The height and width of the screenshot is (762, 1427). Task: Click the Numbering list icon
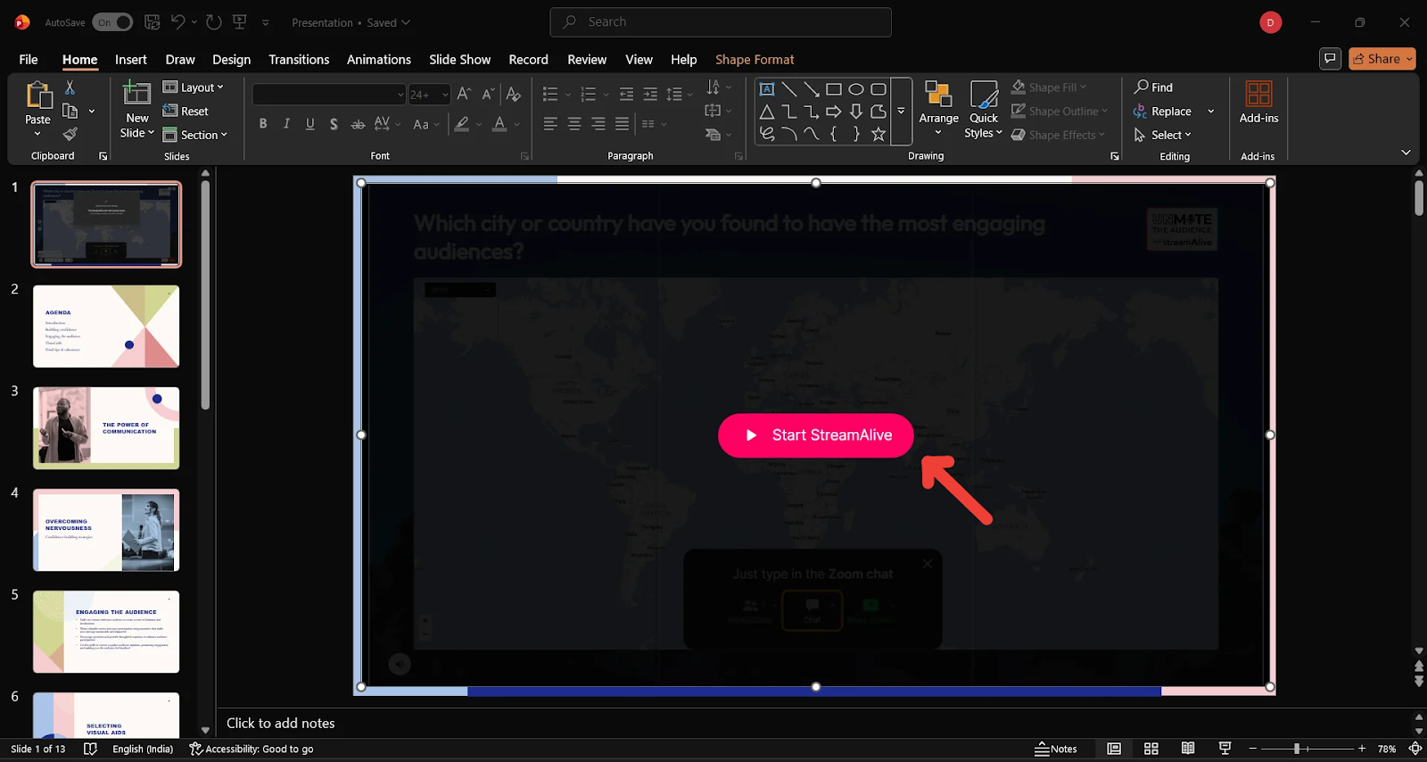[x=588, y=94]
